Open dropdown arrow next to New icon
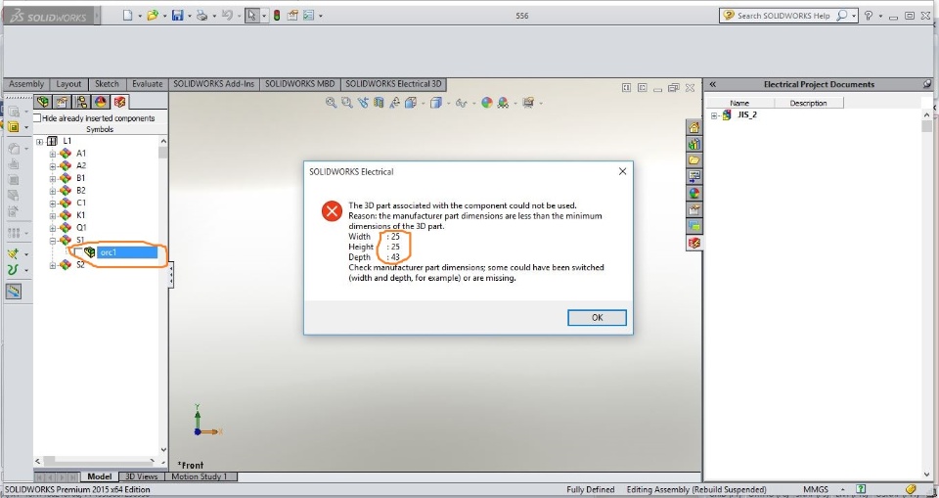 click(140, 17)
